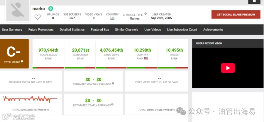Click the C- total grade box
Screen dimensions: 264x122
point(14,54)
